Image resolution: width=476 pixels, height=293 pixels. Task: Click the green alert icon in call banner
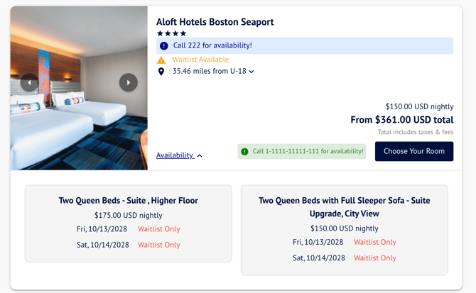pos(245,151)
